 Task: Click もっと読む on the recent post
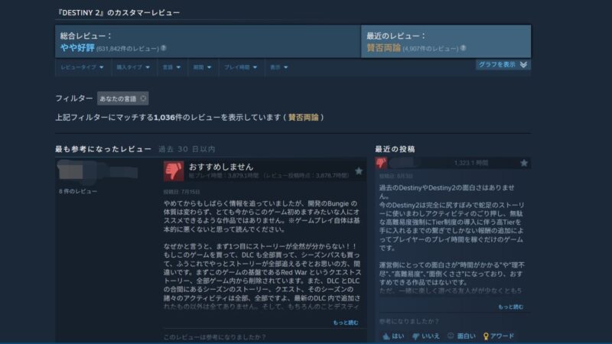(x=510, y=307)
